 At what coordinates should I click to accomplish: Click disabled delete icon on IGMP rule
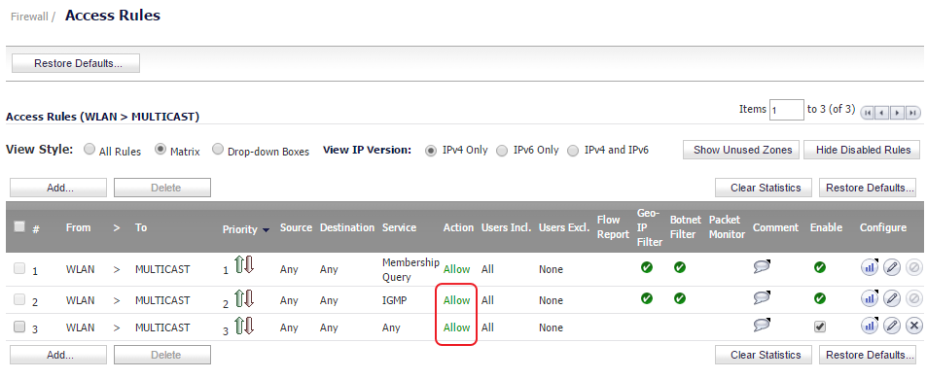point(914,298)
